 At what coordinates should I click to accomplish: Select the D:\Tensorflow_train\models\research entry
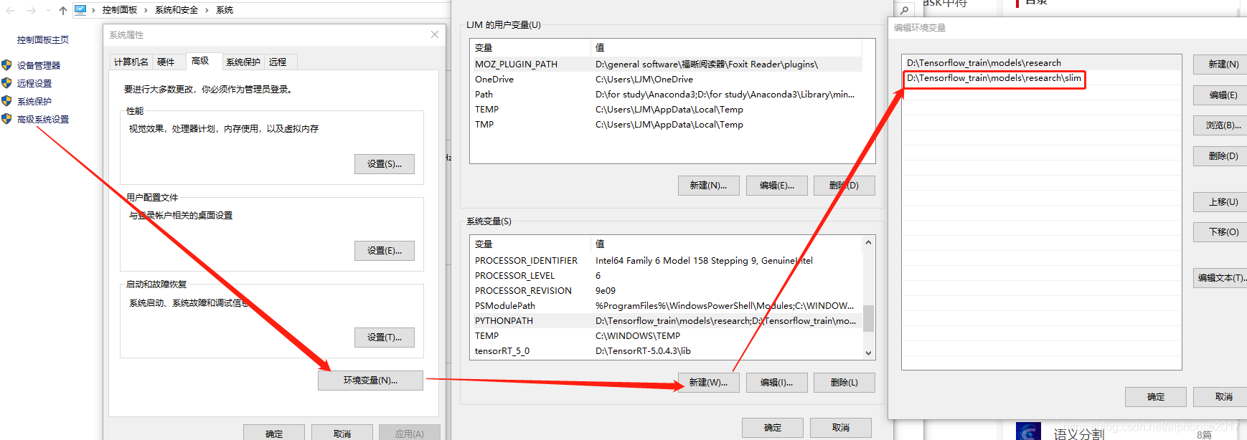[x=1041, y=63]
